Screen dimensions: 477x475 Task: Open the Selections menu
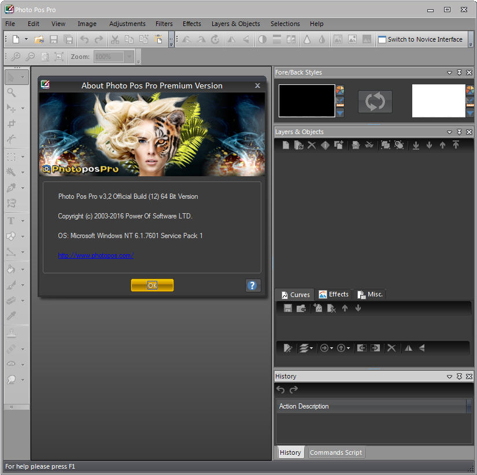(285, 24)
